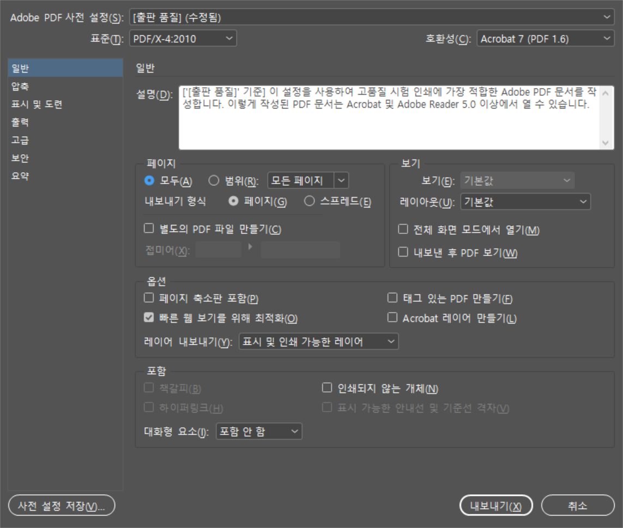Switch to the 출력 category

coord(65,122)
